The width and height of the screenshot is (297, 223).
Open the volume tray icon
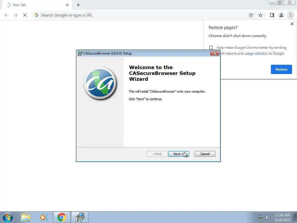tap(267, 217)
